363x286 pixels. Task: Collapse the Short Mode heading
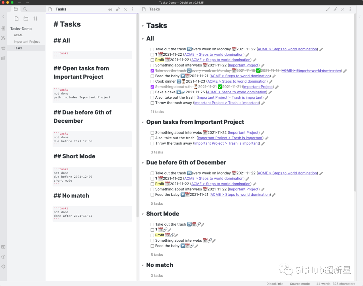pos(143,214)
